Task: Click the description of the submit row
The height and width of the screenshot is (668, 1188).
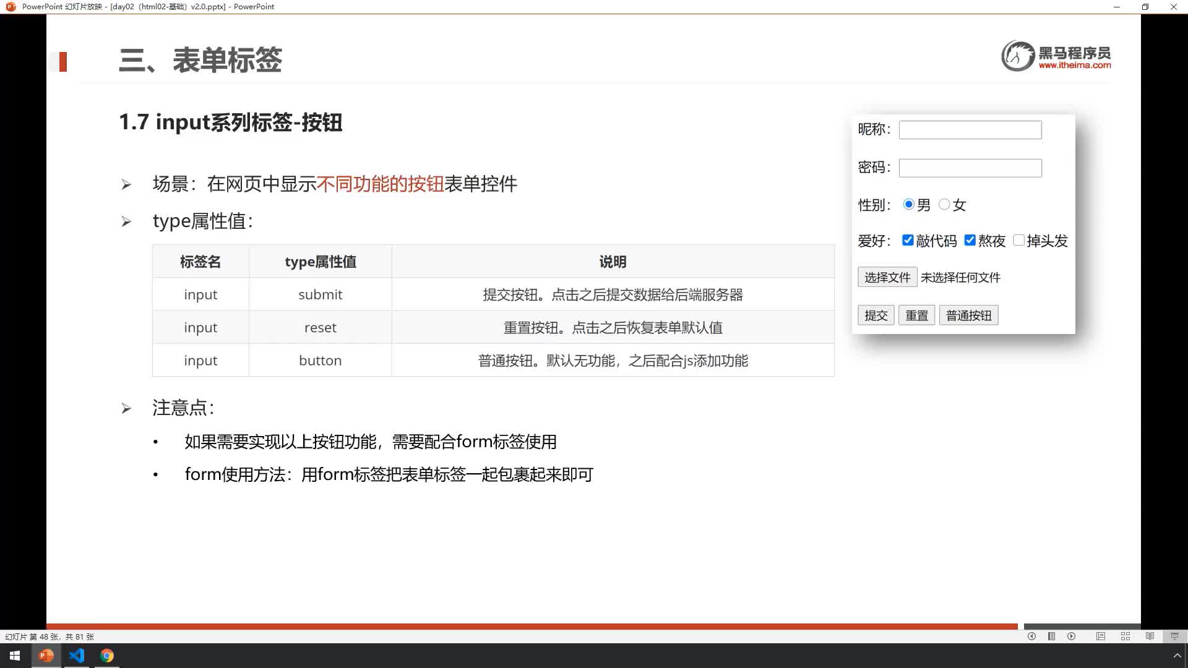Action: pos(613,294)
